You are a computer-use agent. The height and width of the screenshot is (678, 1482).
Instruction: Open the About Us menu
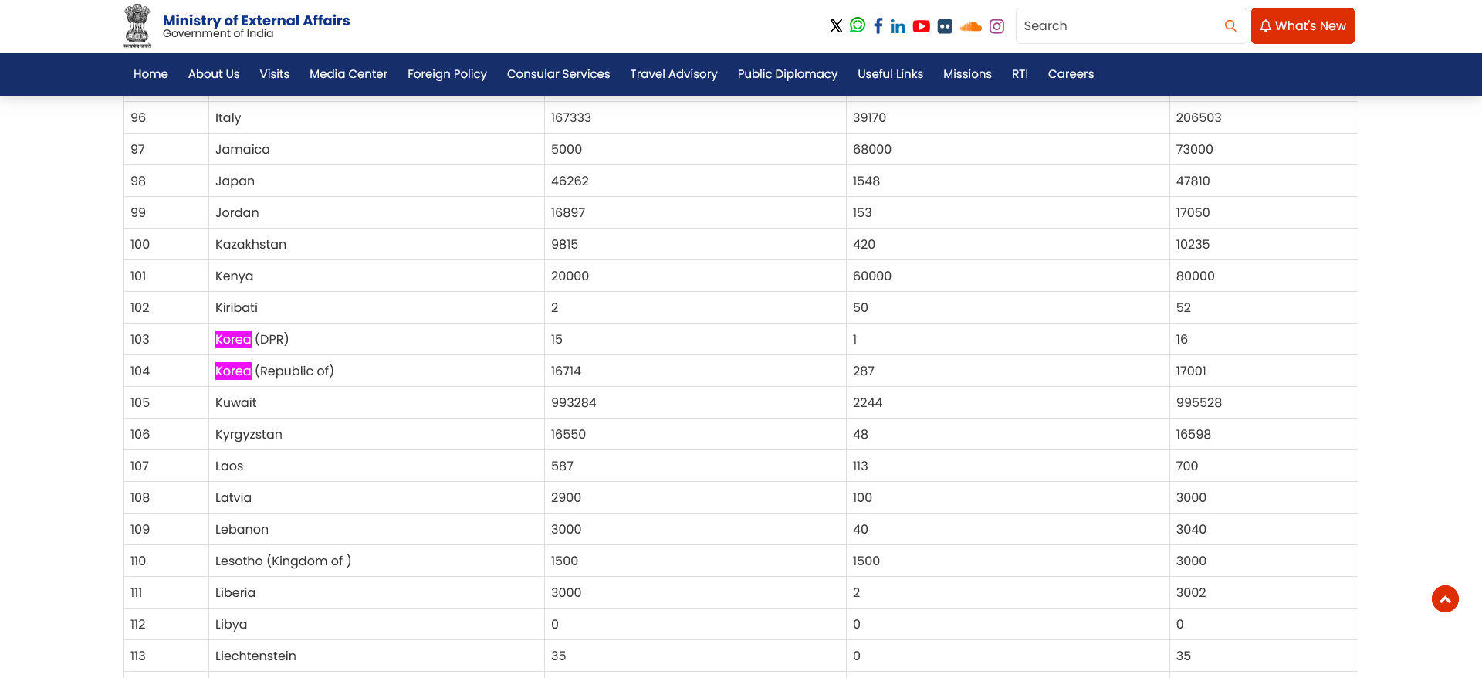pyautogui.click(x=214, y=74)
